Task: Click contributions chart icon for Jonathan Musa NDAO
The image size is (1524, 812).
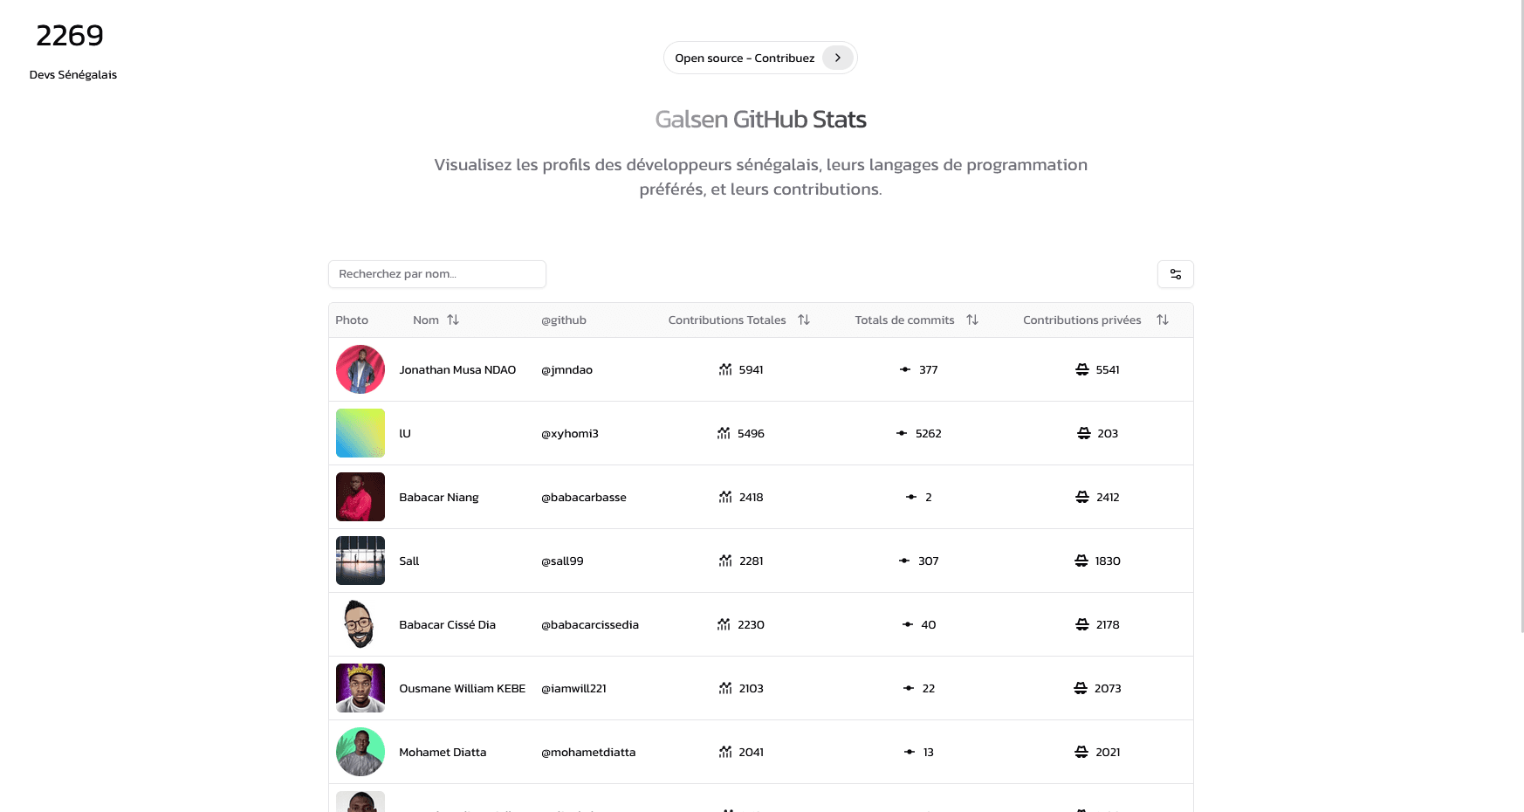Action: pyautogui.click(x=725, y=370)
